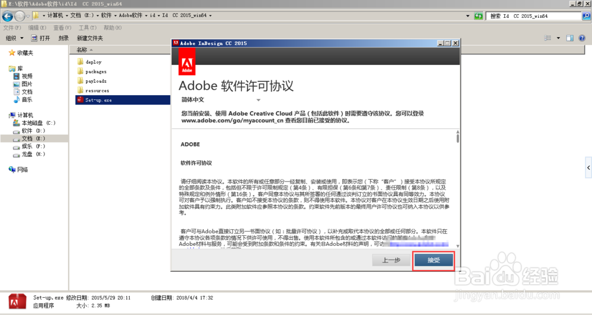Click license scrollbar down arrow
This screenshot has width=592, height=315.
458,246
